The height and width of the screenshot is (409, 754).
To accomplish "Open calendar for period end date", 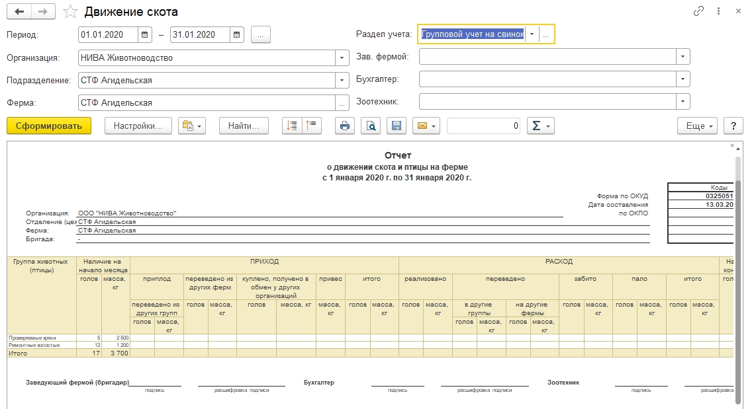I will click(236, 34).
